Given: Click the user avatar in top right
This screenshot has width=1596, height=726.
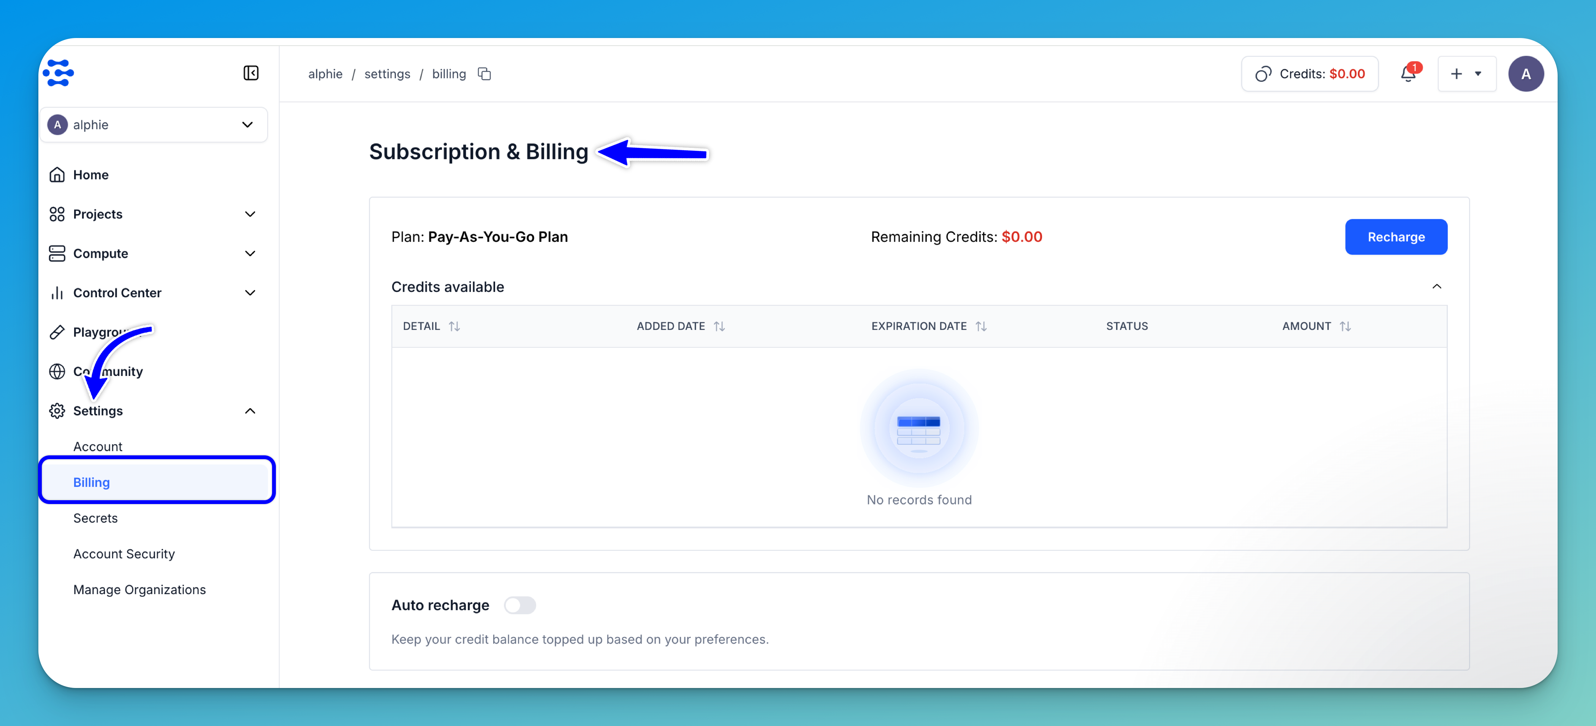Looking at the screenshot, I should pyautogui.click(x=1525, y=74).
